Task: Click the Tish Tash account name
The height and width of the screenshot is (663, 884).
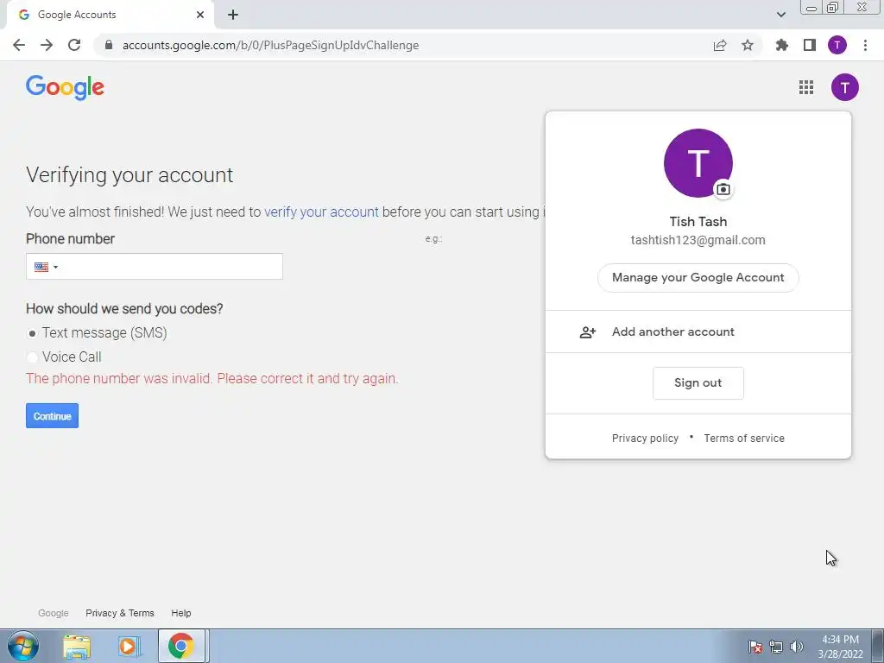Action: pos(698,222)
